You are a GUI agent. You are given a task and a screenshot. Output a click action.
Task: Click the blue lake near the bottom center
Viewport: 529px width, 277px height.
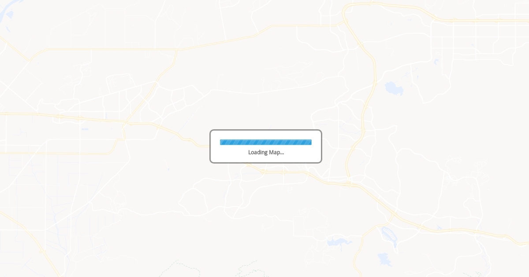(339, 242)
